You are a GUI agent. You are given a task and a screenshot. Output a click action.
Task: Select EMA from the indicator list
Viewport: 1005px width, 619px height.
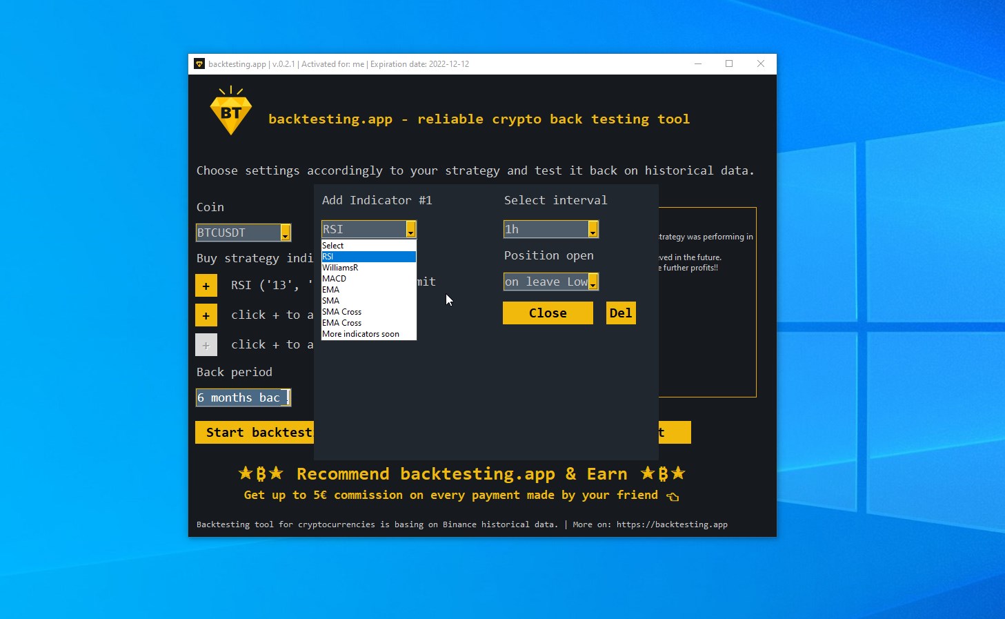point(369,290)
